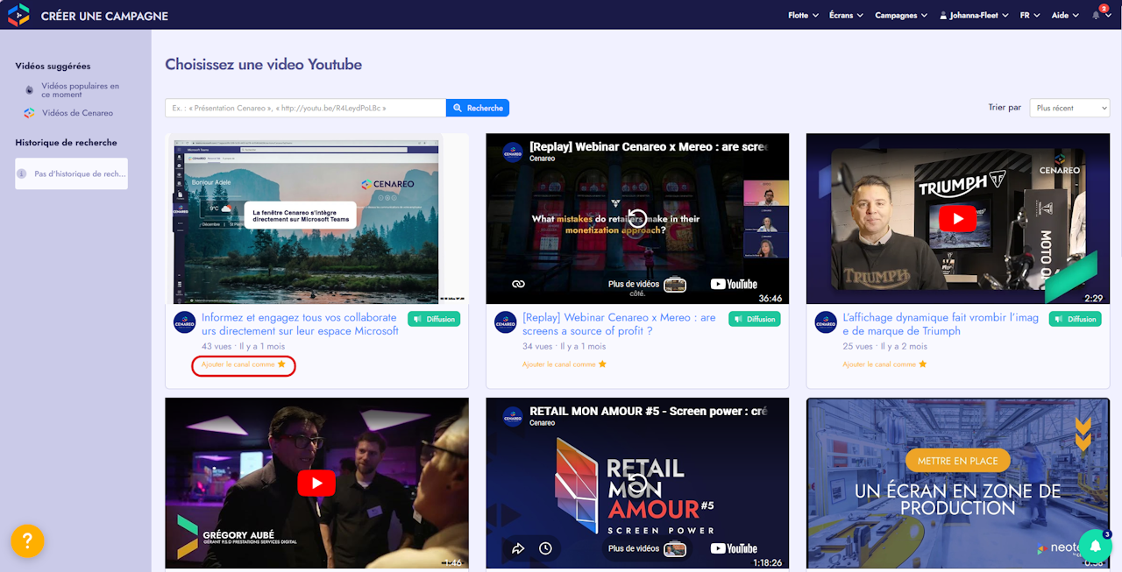The height and width of the screenshot is (572, 1122).
Task: Click the Pas d'historique de recherche box
Action: click(x=71, y=173)
